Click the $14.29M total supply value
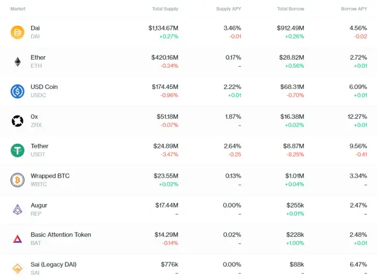 pyautogui.click(x=167, y=234)
